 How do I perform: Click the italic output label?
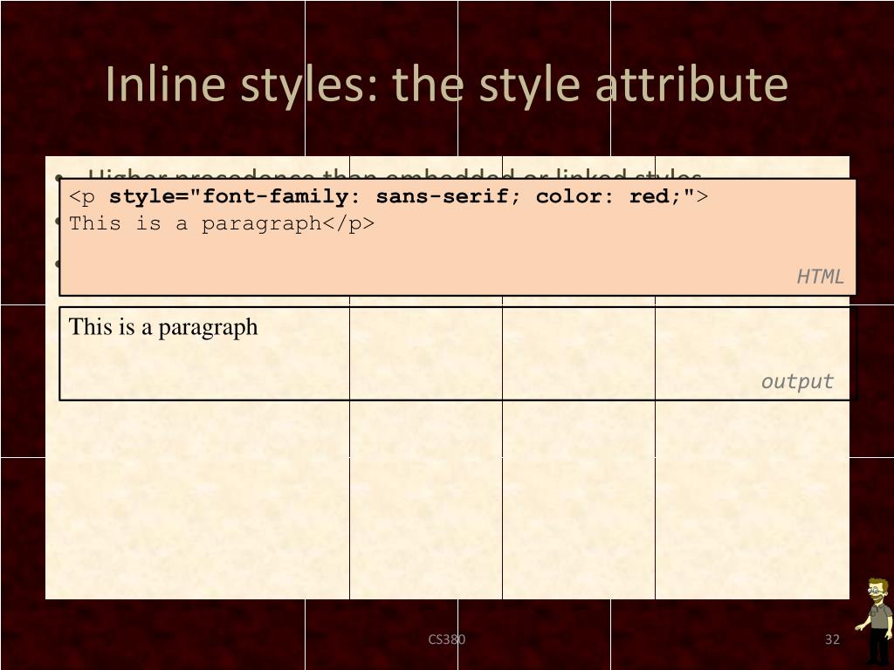pos(797,381)
